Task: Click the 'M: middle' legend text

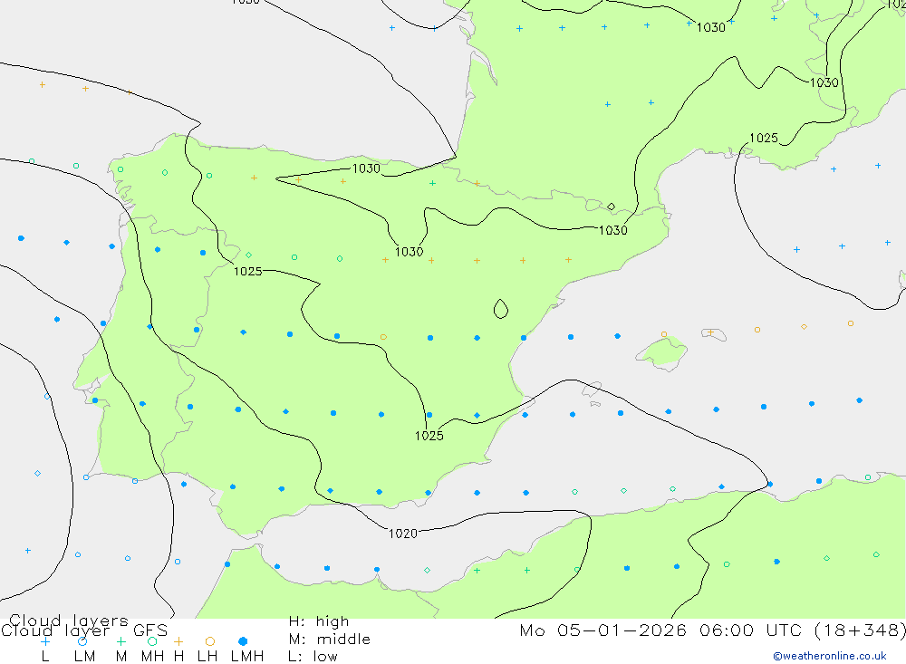Action: 330,640
